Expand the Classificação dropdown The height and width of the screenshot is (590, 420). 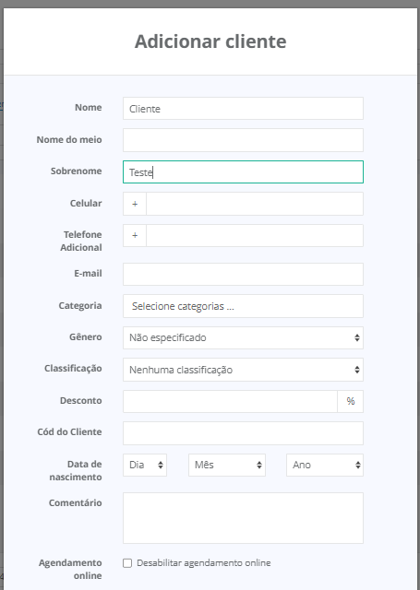243,370
